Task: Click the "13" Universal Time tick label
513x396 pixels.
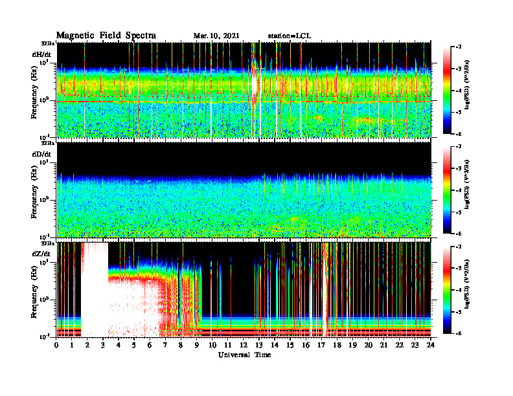Action: pyautogui.click(x=259, y=345)
